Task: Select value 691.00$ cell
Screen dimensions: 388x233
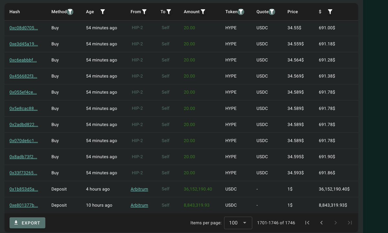Action: coord(327,28)
